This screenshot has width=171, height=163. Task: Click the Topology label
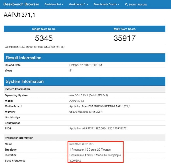[11, 150]
